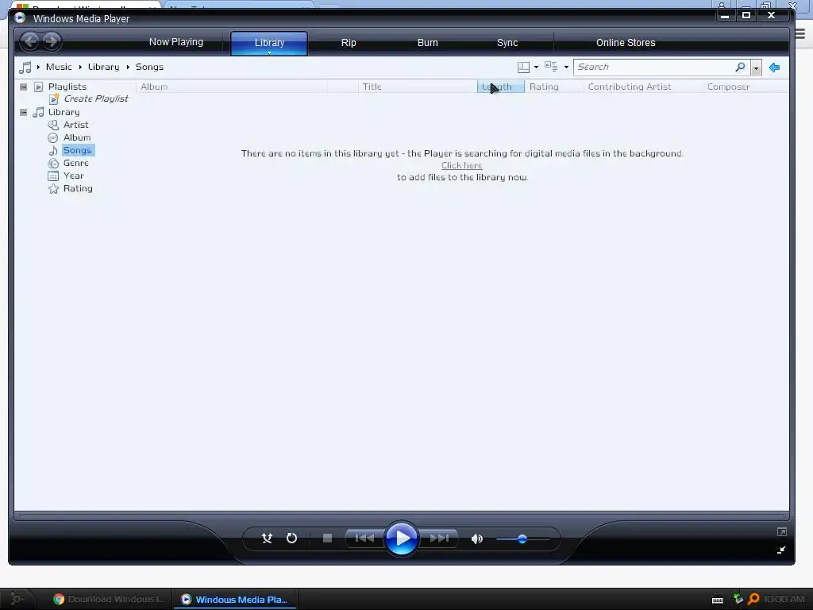This screenshot has height=610, width=813.
Task: Click the music note category icon
Action: pyautogui.click(x=25, y=67)
